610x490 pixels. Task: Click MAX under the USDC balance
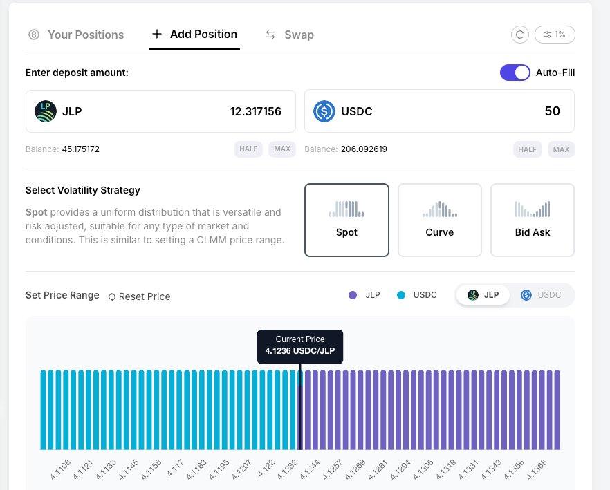point(561,149)
